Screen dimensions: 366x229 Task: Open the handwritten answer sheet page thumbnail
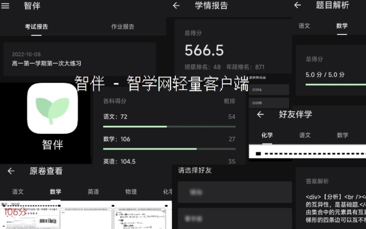pyautogui.click(x=140, y=218)
